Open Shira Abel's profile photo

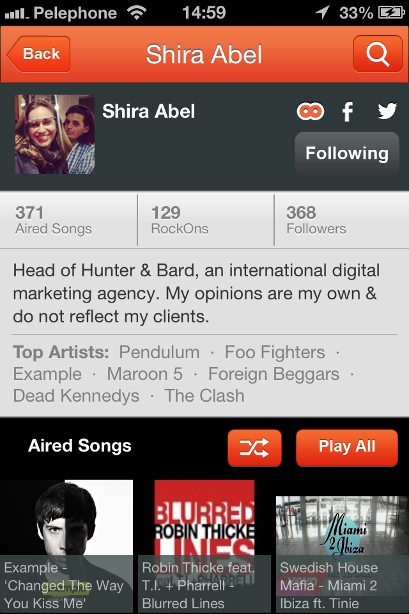pos(55,134)
